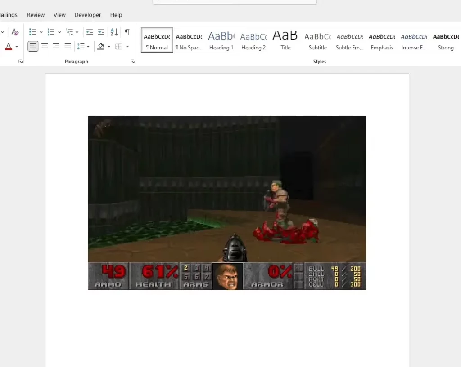Image resolution: width=461 pixels, height=367 pixels.
Task: Click the Borders icon
Action: (119, 46)
